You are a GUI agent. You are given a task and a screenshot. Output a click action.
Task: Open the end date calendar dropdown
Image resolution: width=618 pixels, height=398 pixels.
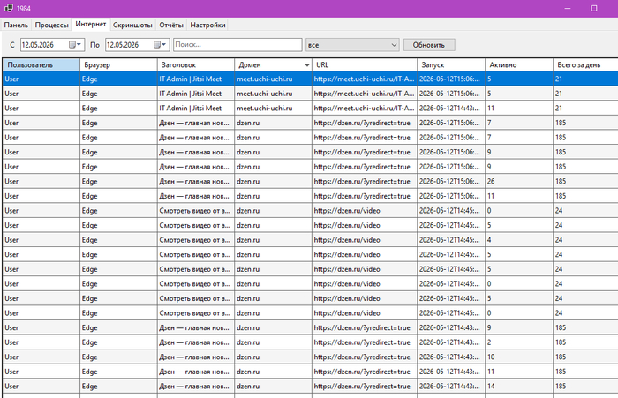pyautogui.click(x=160, y=44)
